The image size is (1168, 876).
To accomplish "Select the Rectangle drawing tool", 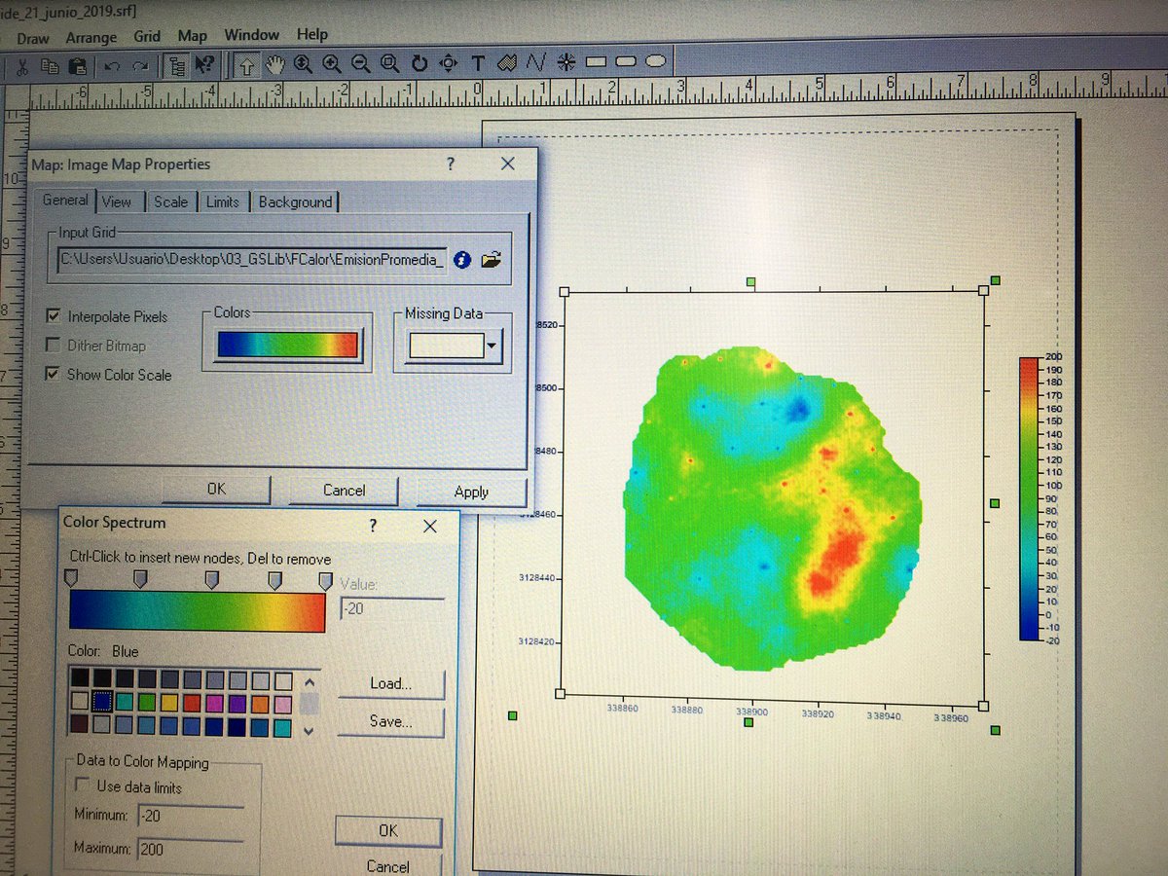I will [596, 63].
